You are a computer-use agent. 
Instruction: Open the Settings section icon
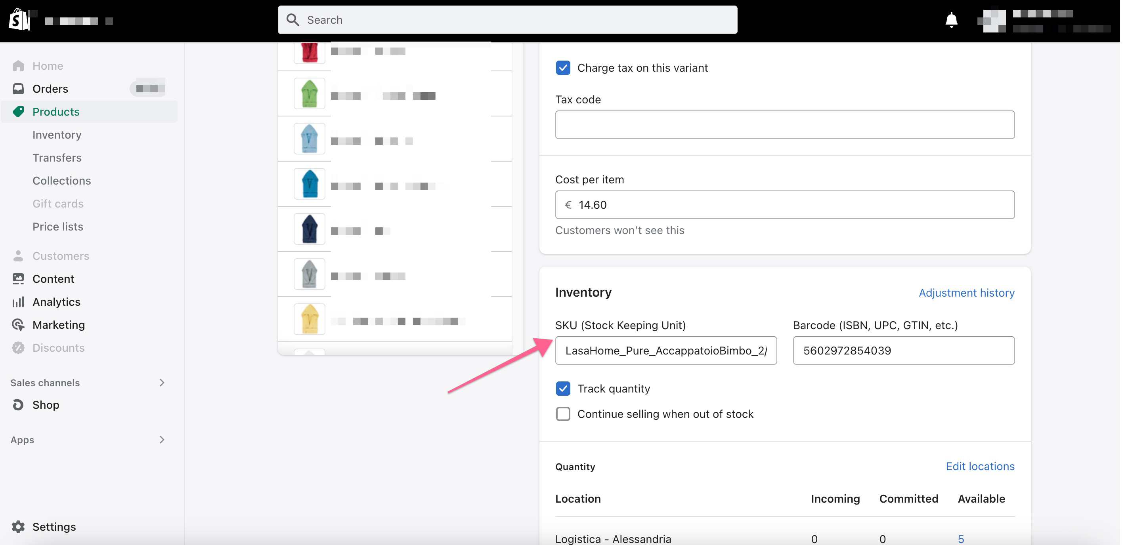(x=19, y=526)
